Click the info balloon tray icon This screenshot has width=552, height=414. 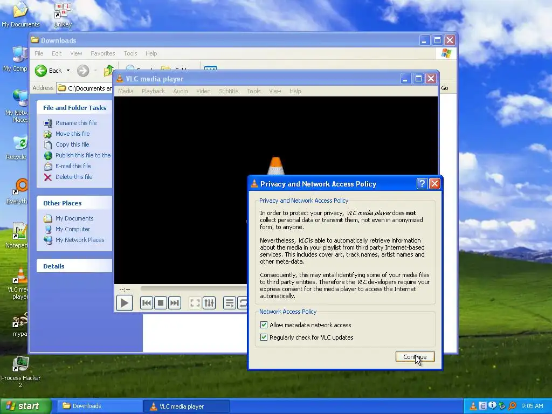493,405
